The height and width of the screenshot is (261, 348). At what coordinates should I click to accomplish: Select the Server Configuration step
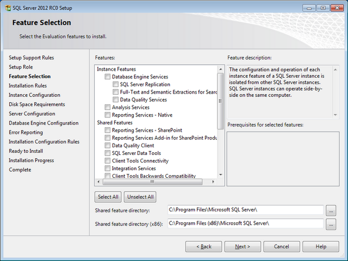pos(32,114)
